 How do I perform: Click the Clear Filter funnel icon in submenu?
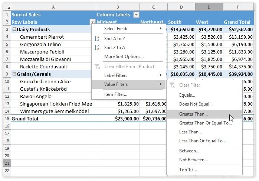point(172,85)
